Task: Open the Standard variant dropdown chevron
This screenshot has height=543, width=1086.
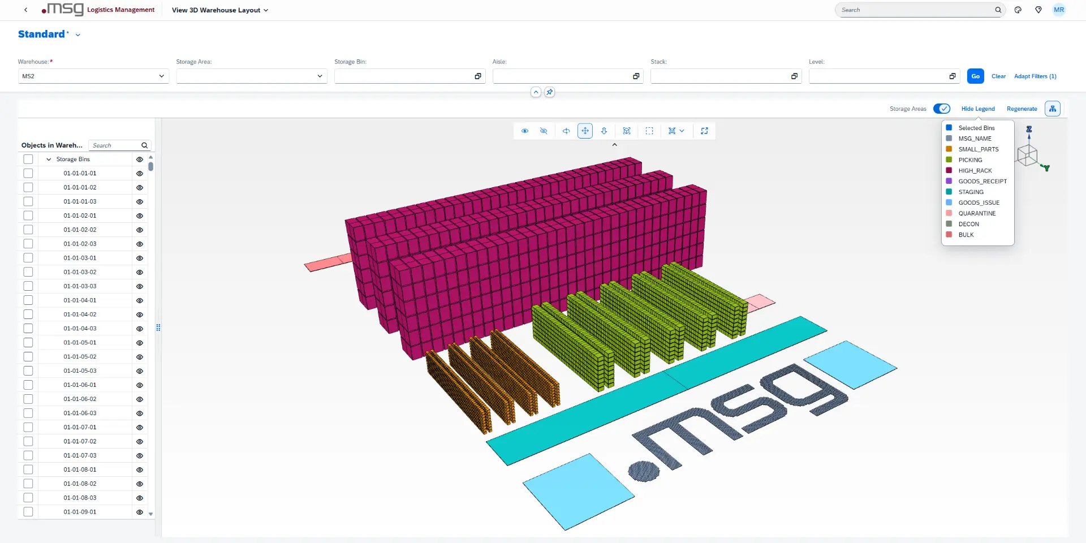Action: point(78,35)
